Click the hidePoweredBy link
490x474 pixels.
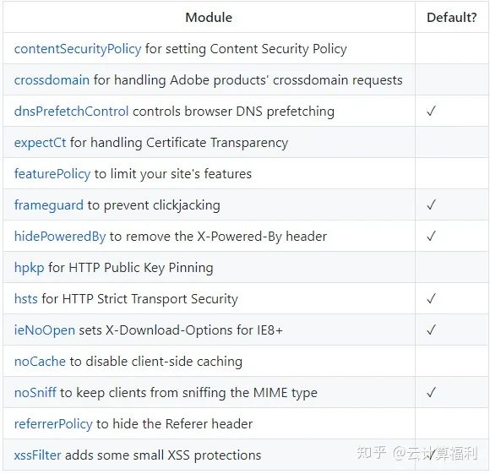coord(60,237)
